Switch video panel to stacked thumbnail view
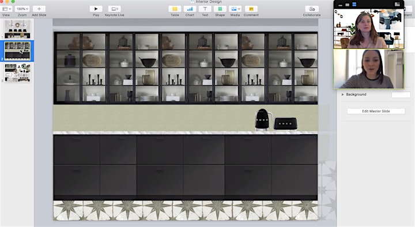Screen dimensions: 415x227 coord(354,4)
